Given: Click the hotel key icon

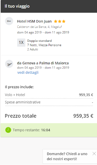Looking at the screenshot, I should click(x=9, y=21).
